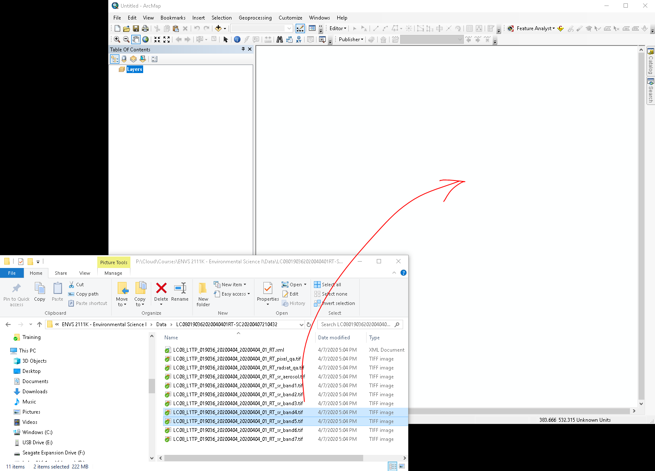Image resolution: width=655 pixels, height=471 pixels.
Task: Click the Full Extent globe icon
Action: (x=146, y=39)
